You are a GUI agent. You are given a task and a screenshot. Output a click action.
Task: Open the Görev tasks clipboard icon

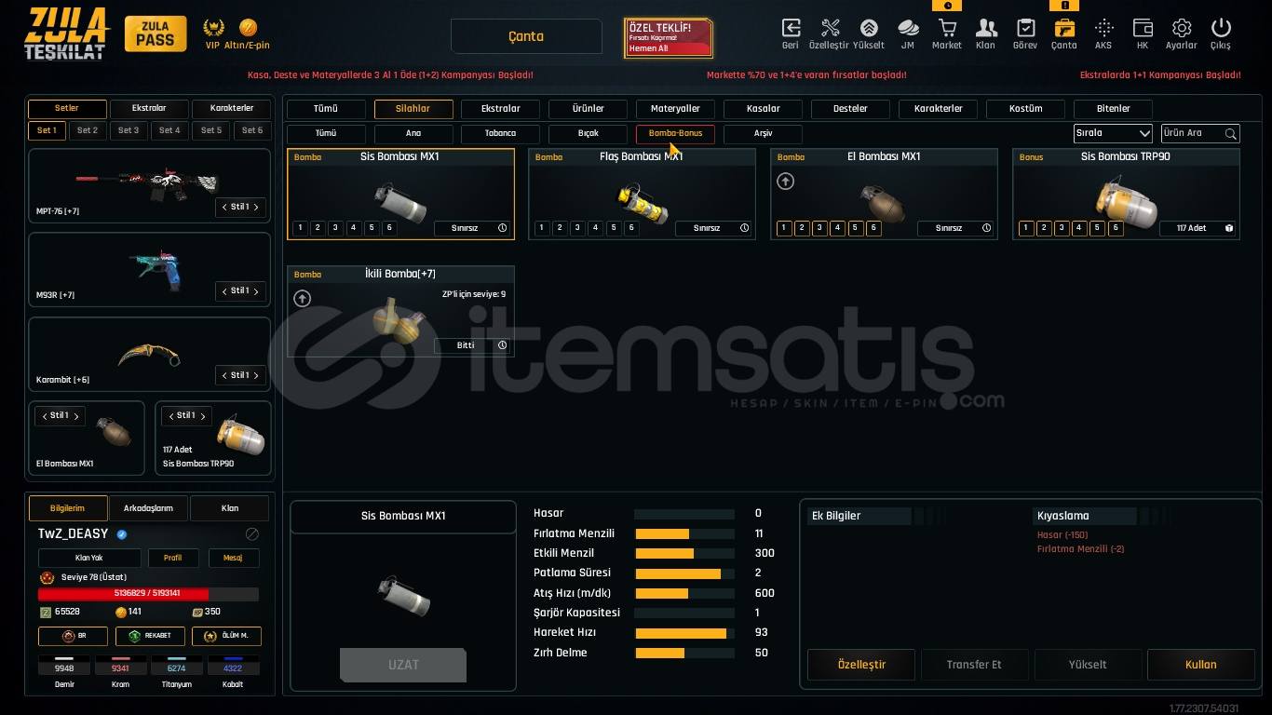coord(1025,29)
